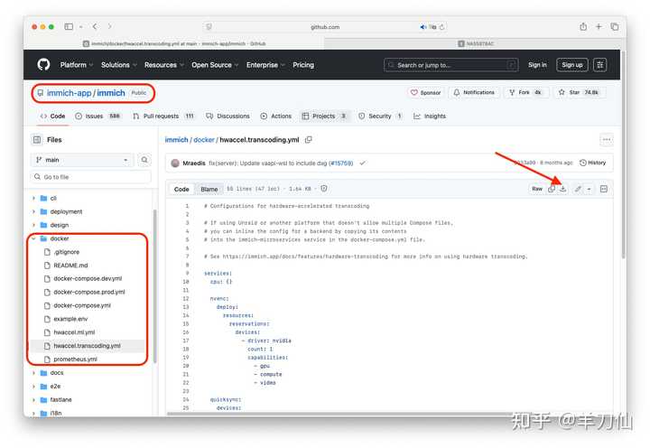Open Resources navigation dropdown

[163, 65]
